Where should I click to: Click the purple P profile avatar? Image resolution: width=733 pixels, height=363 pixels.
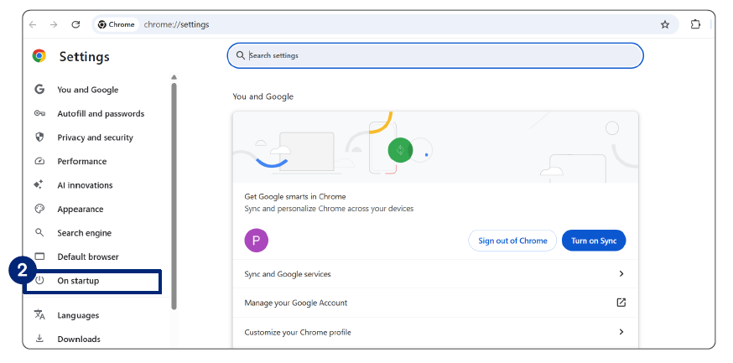point(256,241)
